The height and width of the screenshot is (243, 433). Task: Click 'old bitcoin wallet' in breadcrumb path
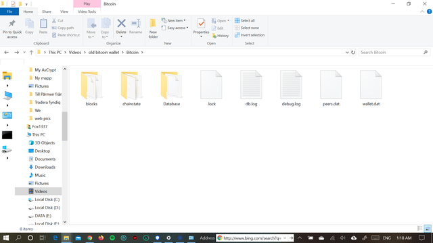click(x=104, y=53)
